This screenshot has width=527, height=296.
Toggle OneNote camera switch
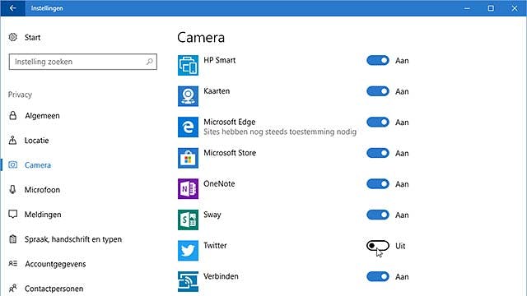point(378,184)
